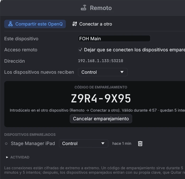The width and height of the screenshot is (185, 179).
Task: Delete Stage Manager iPad with trash icon
Action: click(x=140, y=143)
